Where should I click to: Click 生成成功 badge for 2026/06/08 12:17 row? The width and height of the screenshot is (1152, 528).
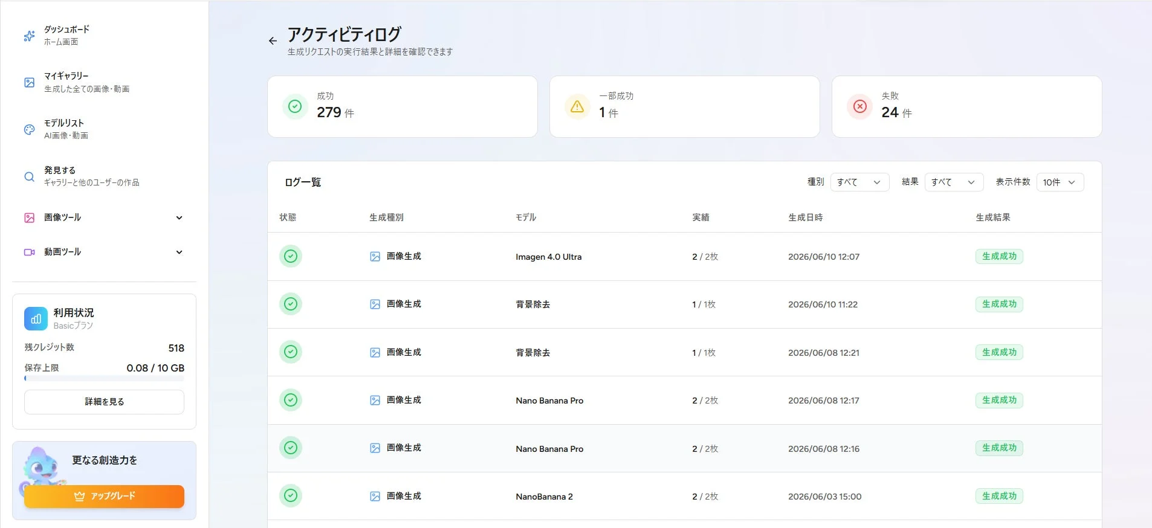(x=999, y=400)
